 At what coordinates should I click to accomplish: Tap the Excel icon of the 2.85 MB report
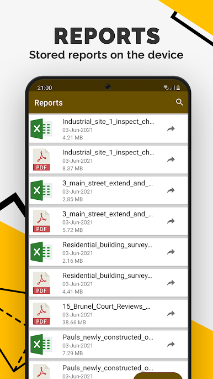point(41,190)
